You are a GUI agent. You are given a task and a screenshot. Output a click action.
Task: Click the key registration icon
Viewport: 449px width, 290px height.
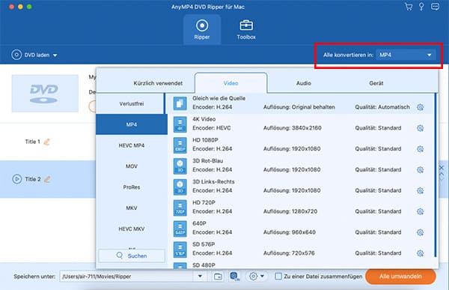[x=421, y=7]
